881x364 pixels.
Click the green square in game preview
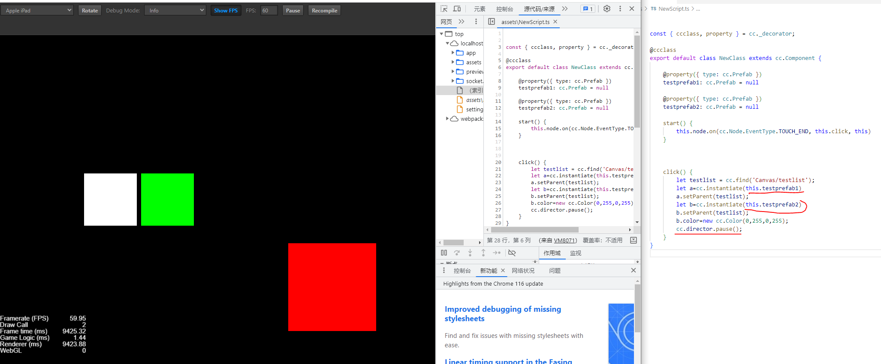[x=167, y=200]
